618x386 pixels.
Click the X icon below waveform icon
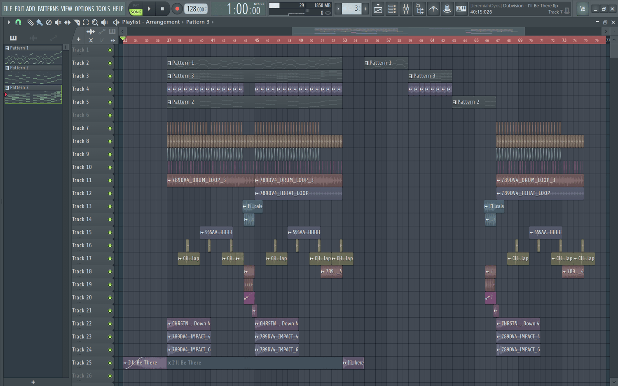[91, 40]
